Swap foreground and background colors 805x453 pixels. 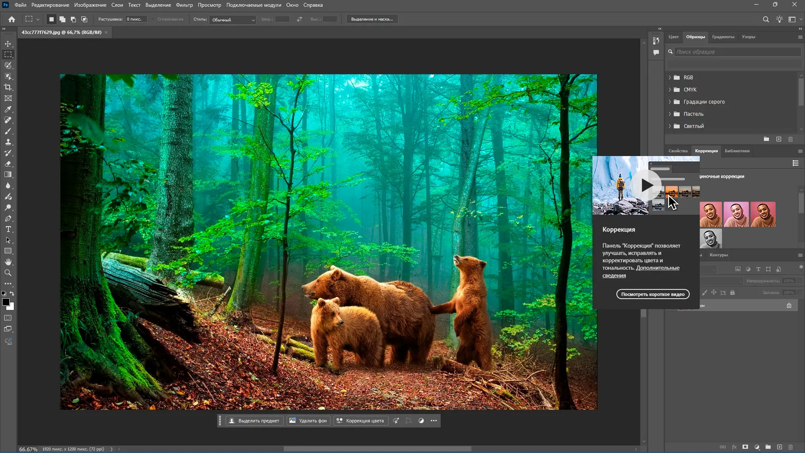pos(12,294)
